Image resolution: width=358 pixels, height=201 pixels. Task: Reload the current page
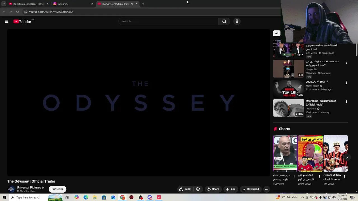point(17,12)
